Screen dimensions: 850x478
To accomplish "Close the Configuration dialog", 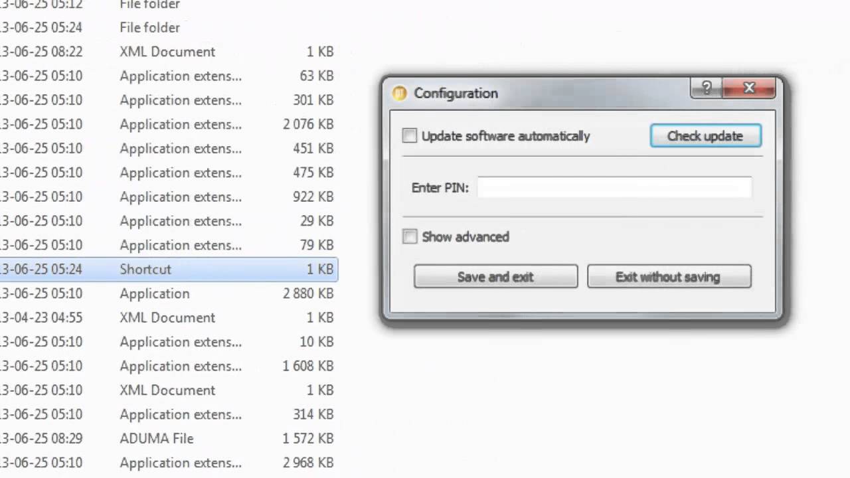I will [x=749, y=88].
